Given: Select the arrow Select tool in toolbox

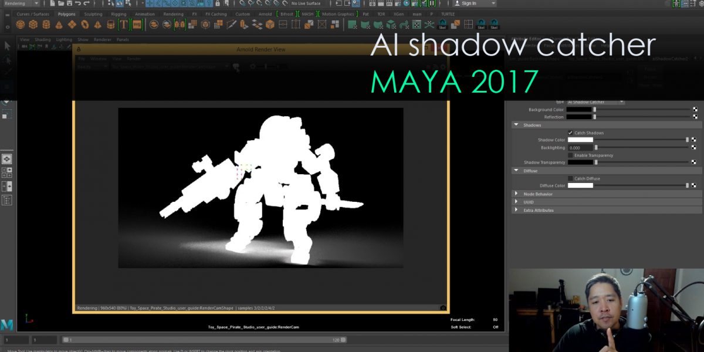Looking at the screenshot, I should click(x=7, y=46).
